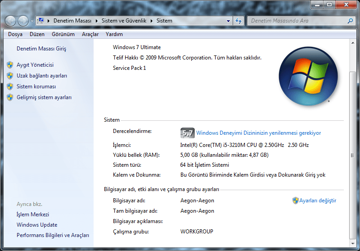Image resolution: width=360 pixels, height=251 pixels.
Task: Open address bar history dropdown arrow
Action: pos(228,21)
